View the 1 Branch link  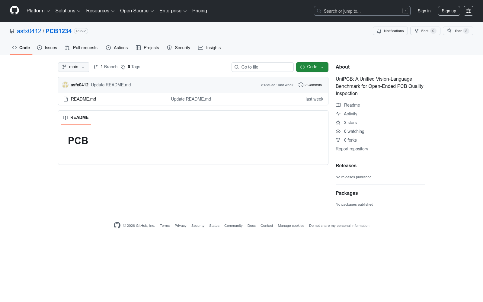coord(105,67)
